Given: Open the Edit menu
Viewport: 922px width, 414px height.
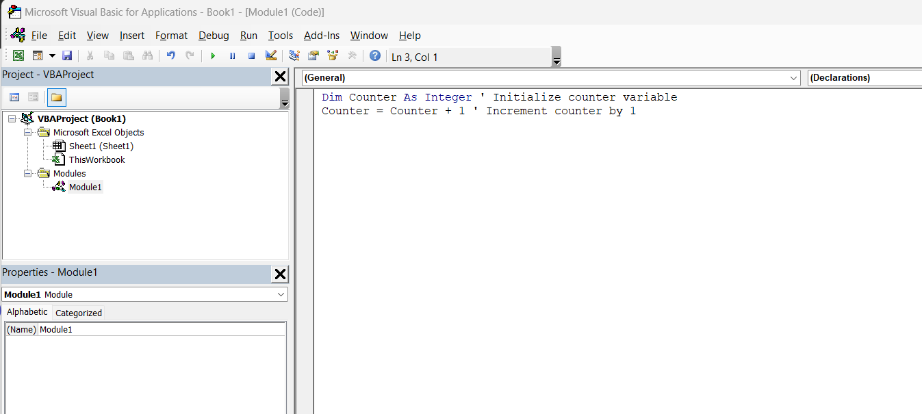Looking at the screenshot, I should [x=67, y=35].
